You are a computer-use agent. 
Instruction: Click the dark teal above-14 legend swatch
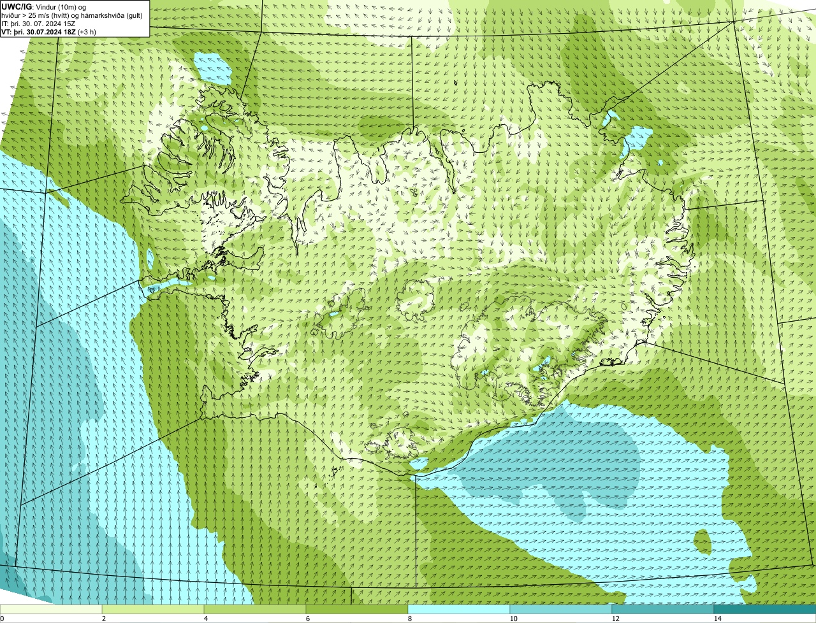pyautogui.click(x=765, y=609)
